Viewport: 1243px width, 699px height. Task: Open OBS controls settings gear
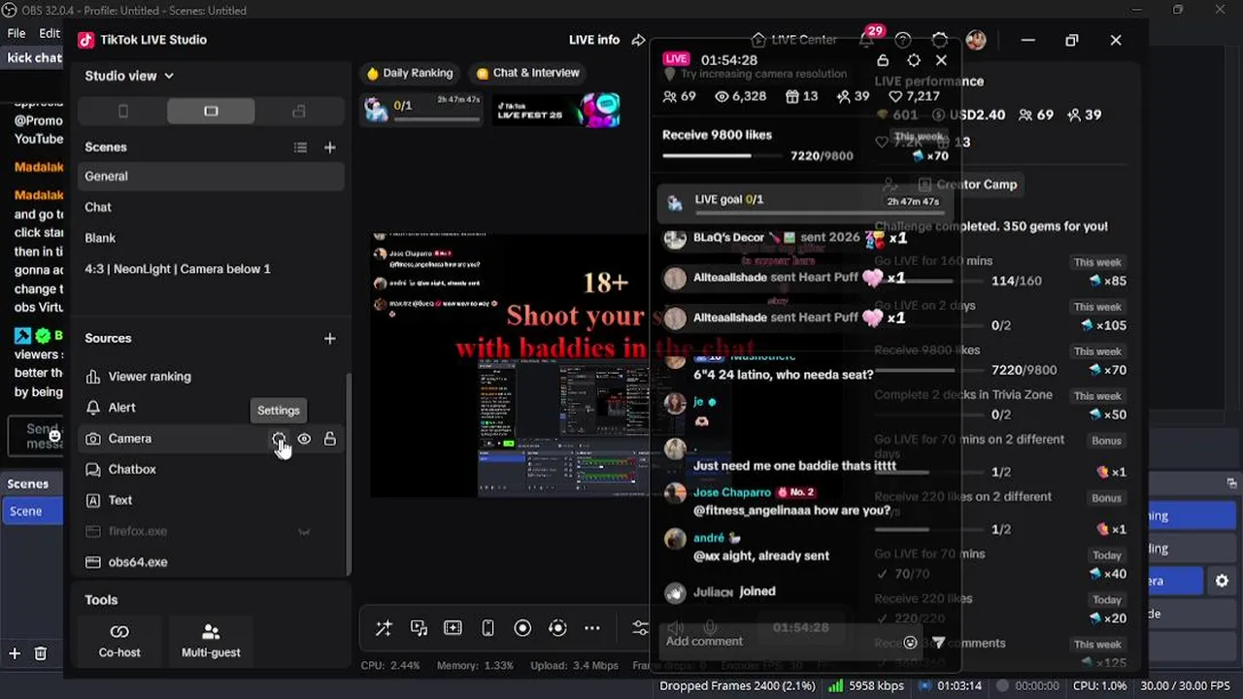(x=1222, y=581)
